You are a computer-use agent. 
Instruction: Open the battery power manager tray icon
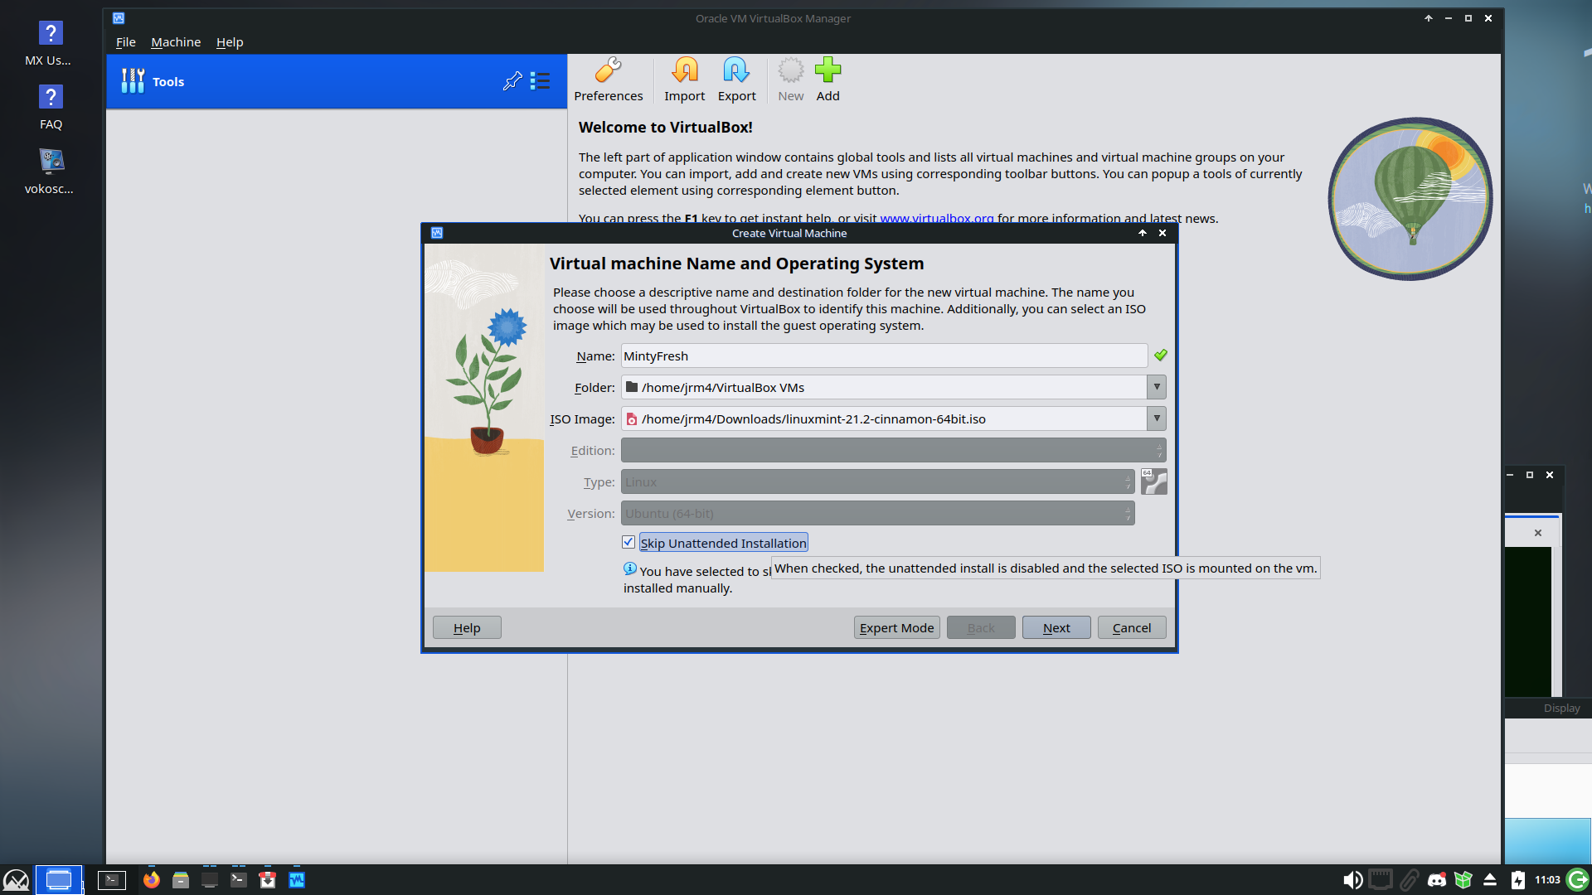coord(1518,880)
